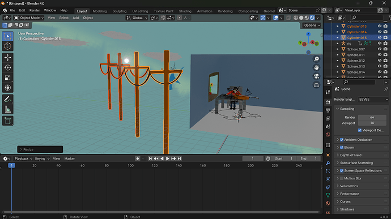
Task: Open the Render Engine EEVEE dropdown
Action: [x=373, y=100]
